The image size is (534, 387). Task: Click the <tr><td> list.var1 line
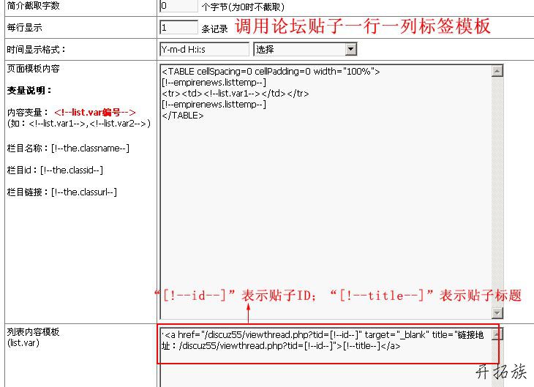(236, 94)
